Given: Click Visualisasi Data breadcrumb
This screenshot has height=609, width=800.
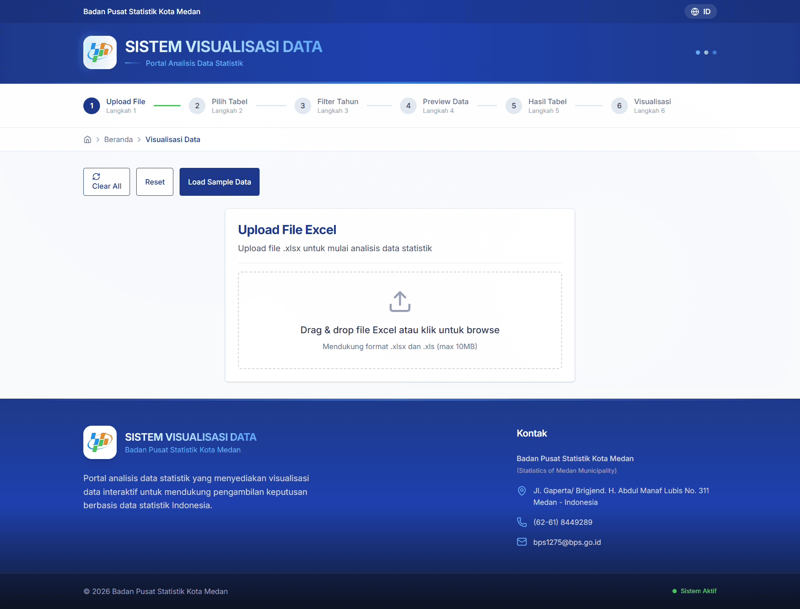Looking at the screenshot, I should [x=173, y=140].
